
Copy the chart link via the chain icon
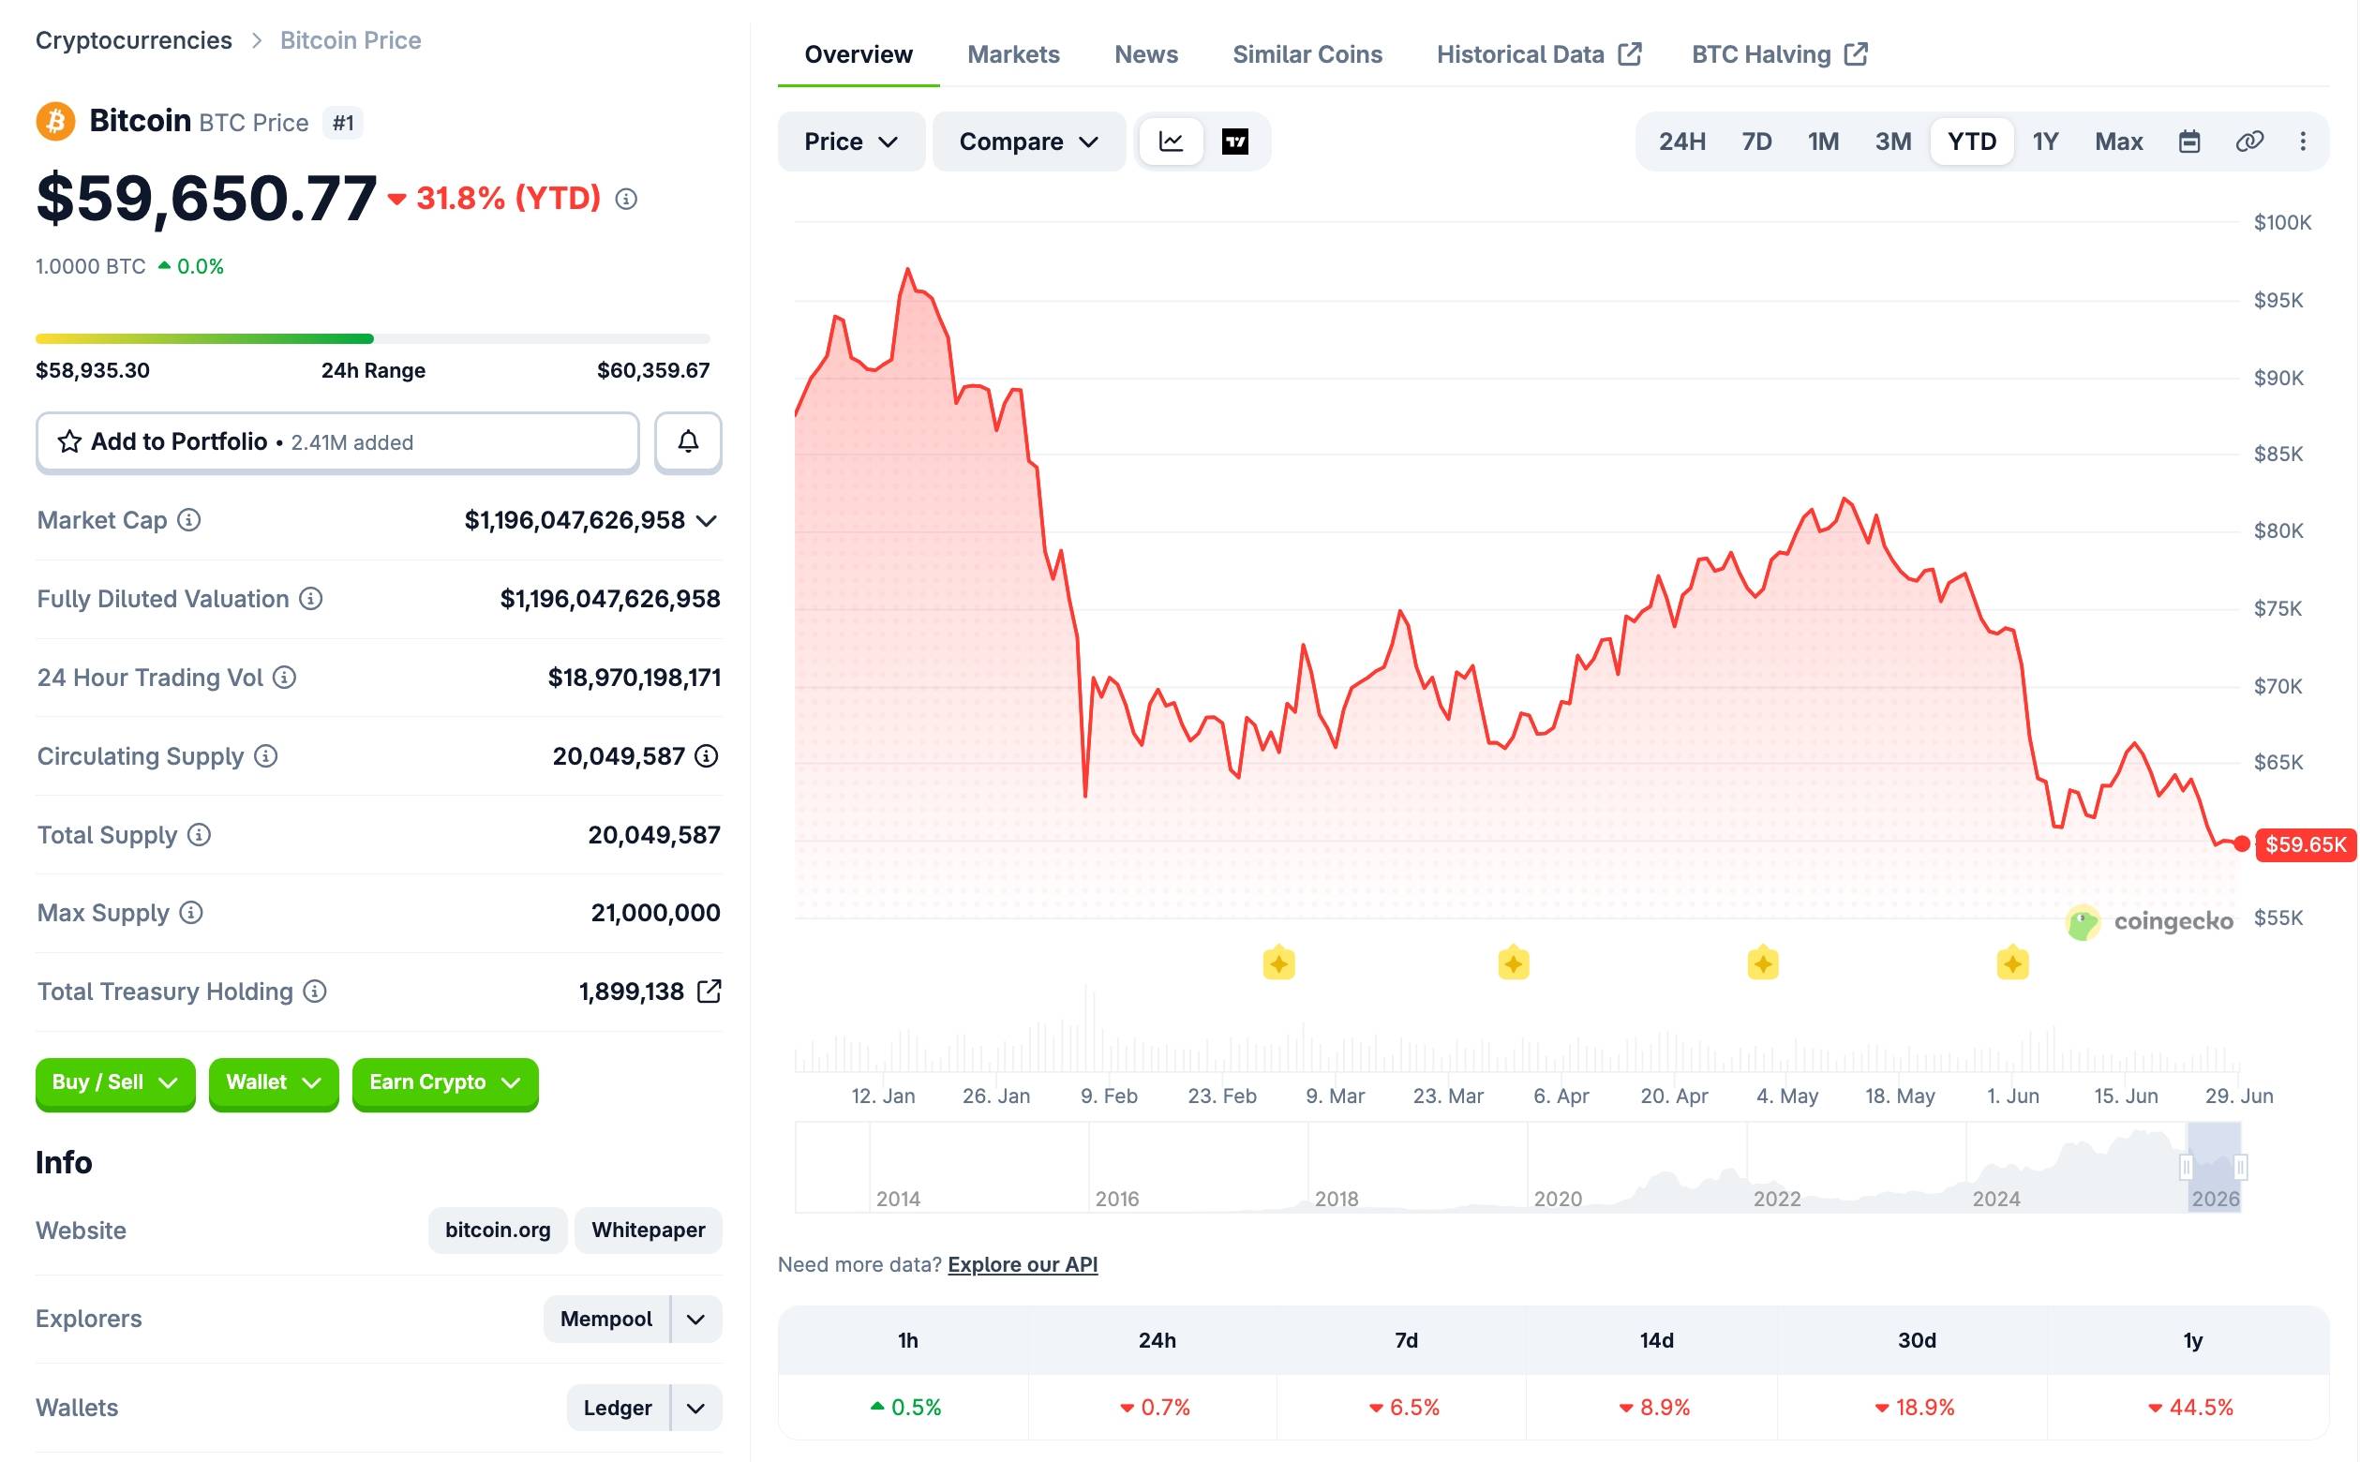[x=2248, y=142]
